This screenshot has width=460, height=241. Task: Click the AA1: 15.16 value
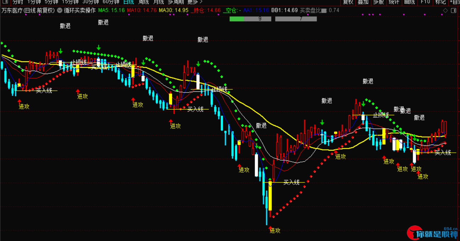tap(256, 10)
